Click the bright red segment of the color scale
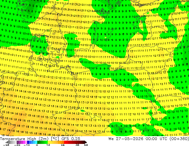The image size is (189, 146). (x=65, y=142)
